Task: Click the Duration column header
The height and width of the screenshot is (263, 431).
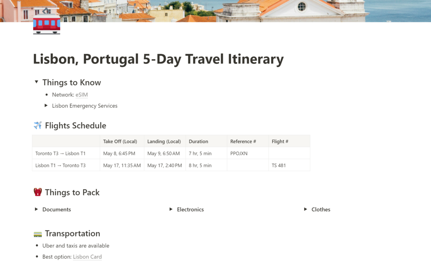Action: click(199, 141)
